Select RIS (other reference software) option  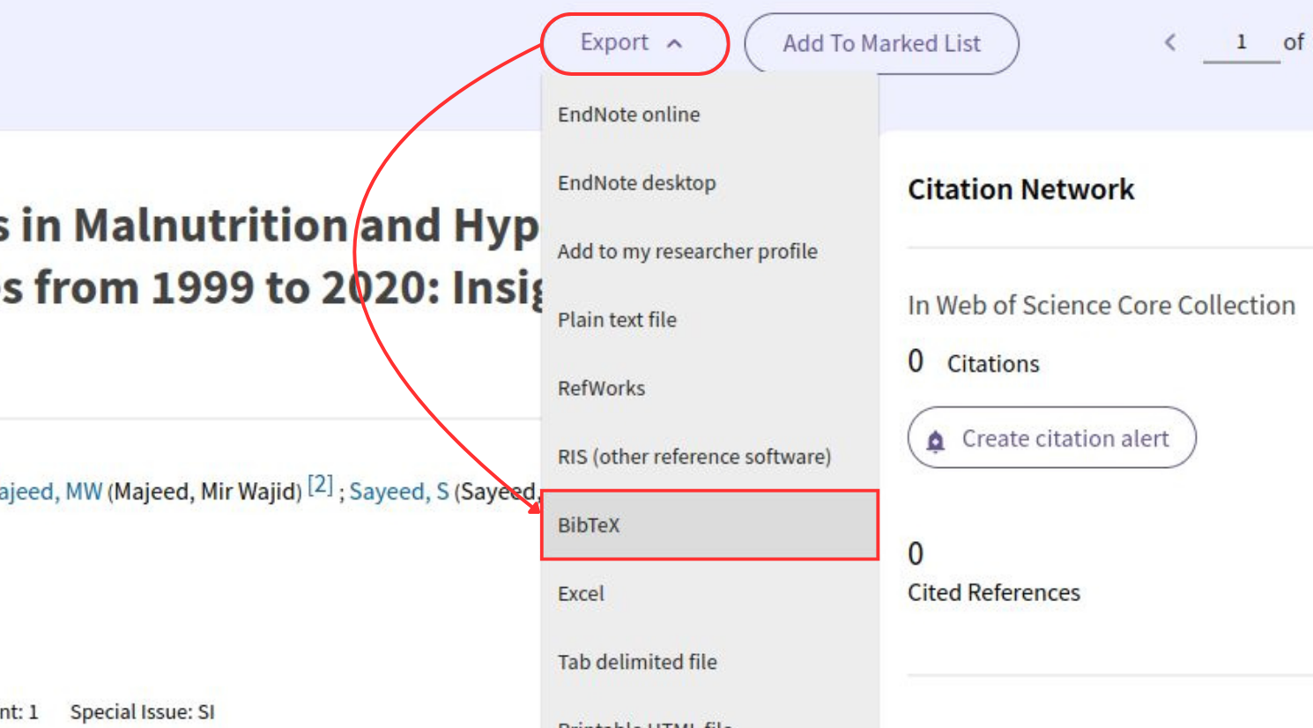click(694, 457)
